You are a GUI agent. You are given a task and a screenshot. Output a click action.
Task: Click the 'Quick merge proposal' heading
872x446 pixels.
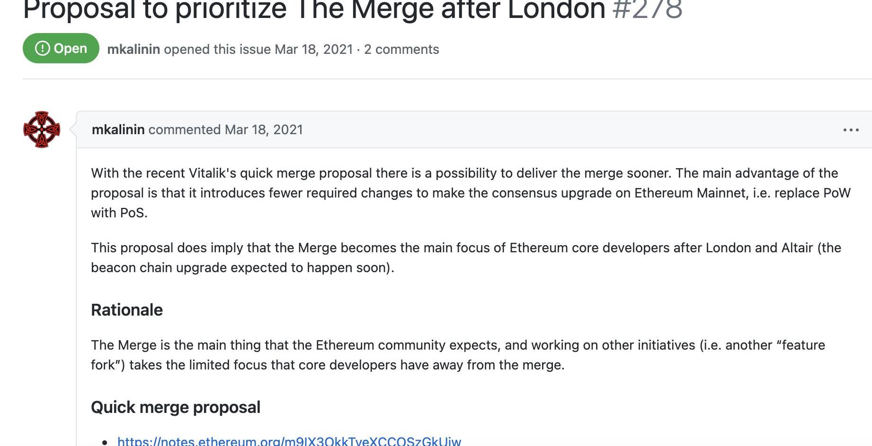tap(176, 407)
